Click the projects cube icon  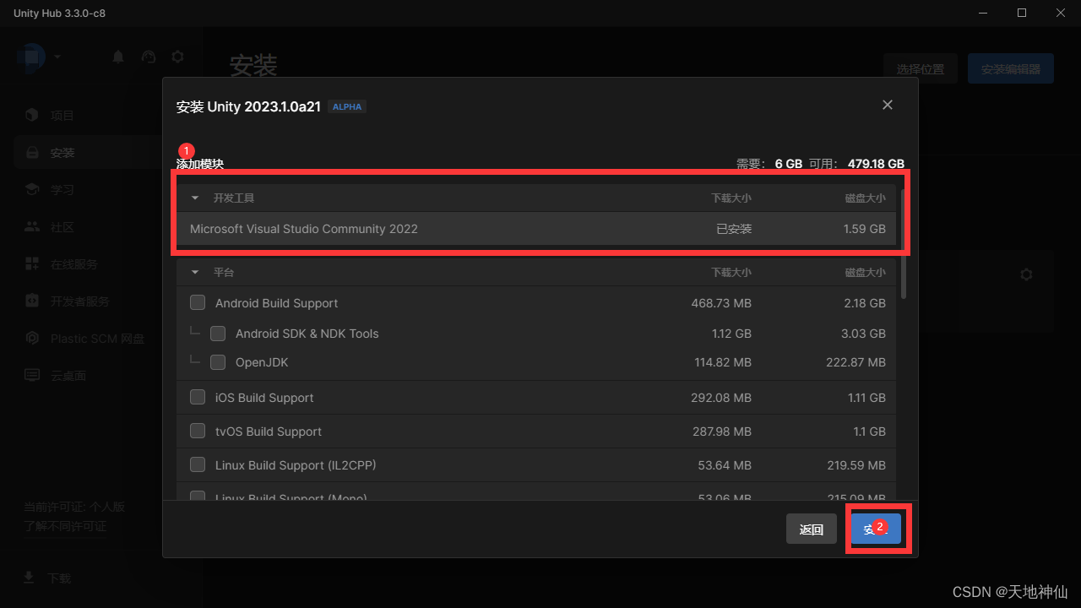pyautogui.click(x=32, y=115)
